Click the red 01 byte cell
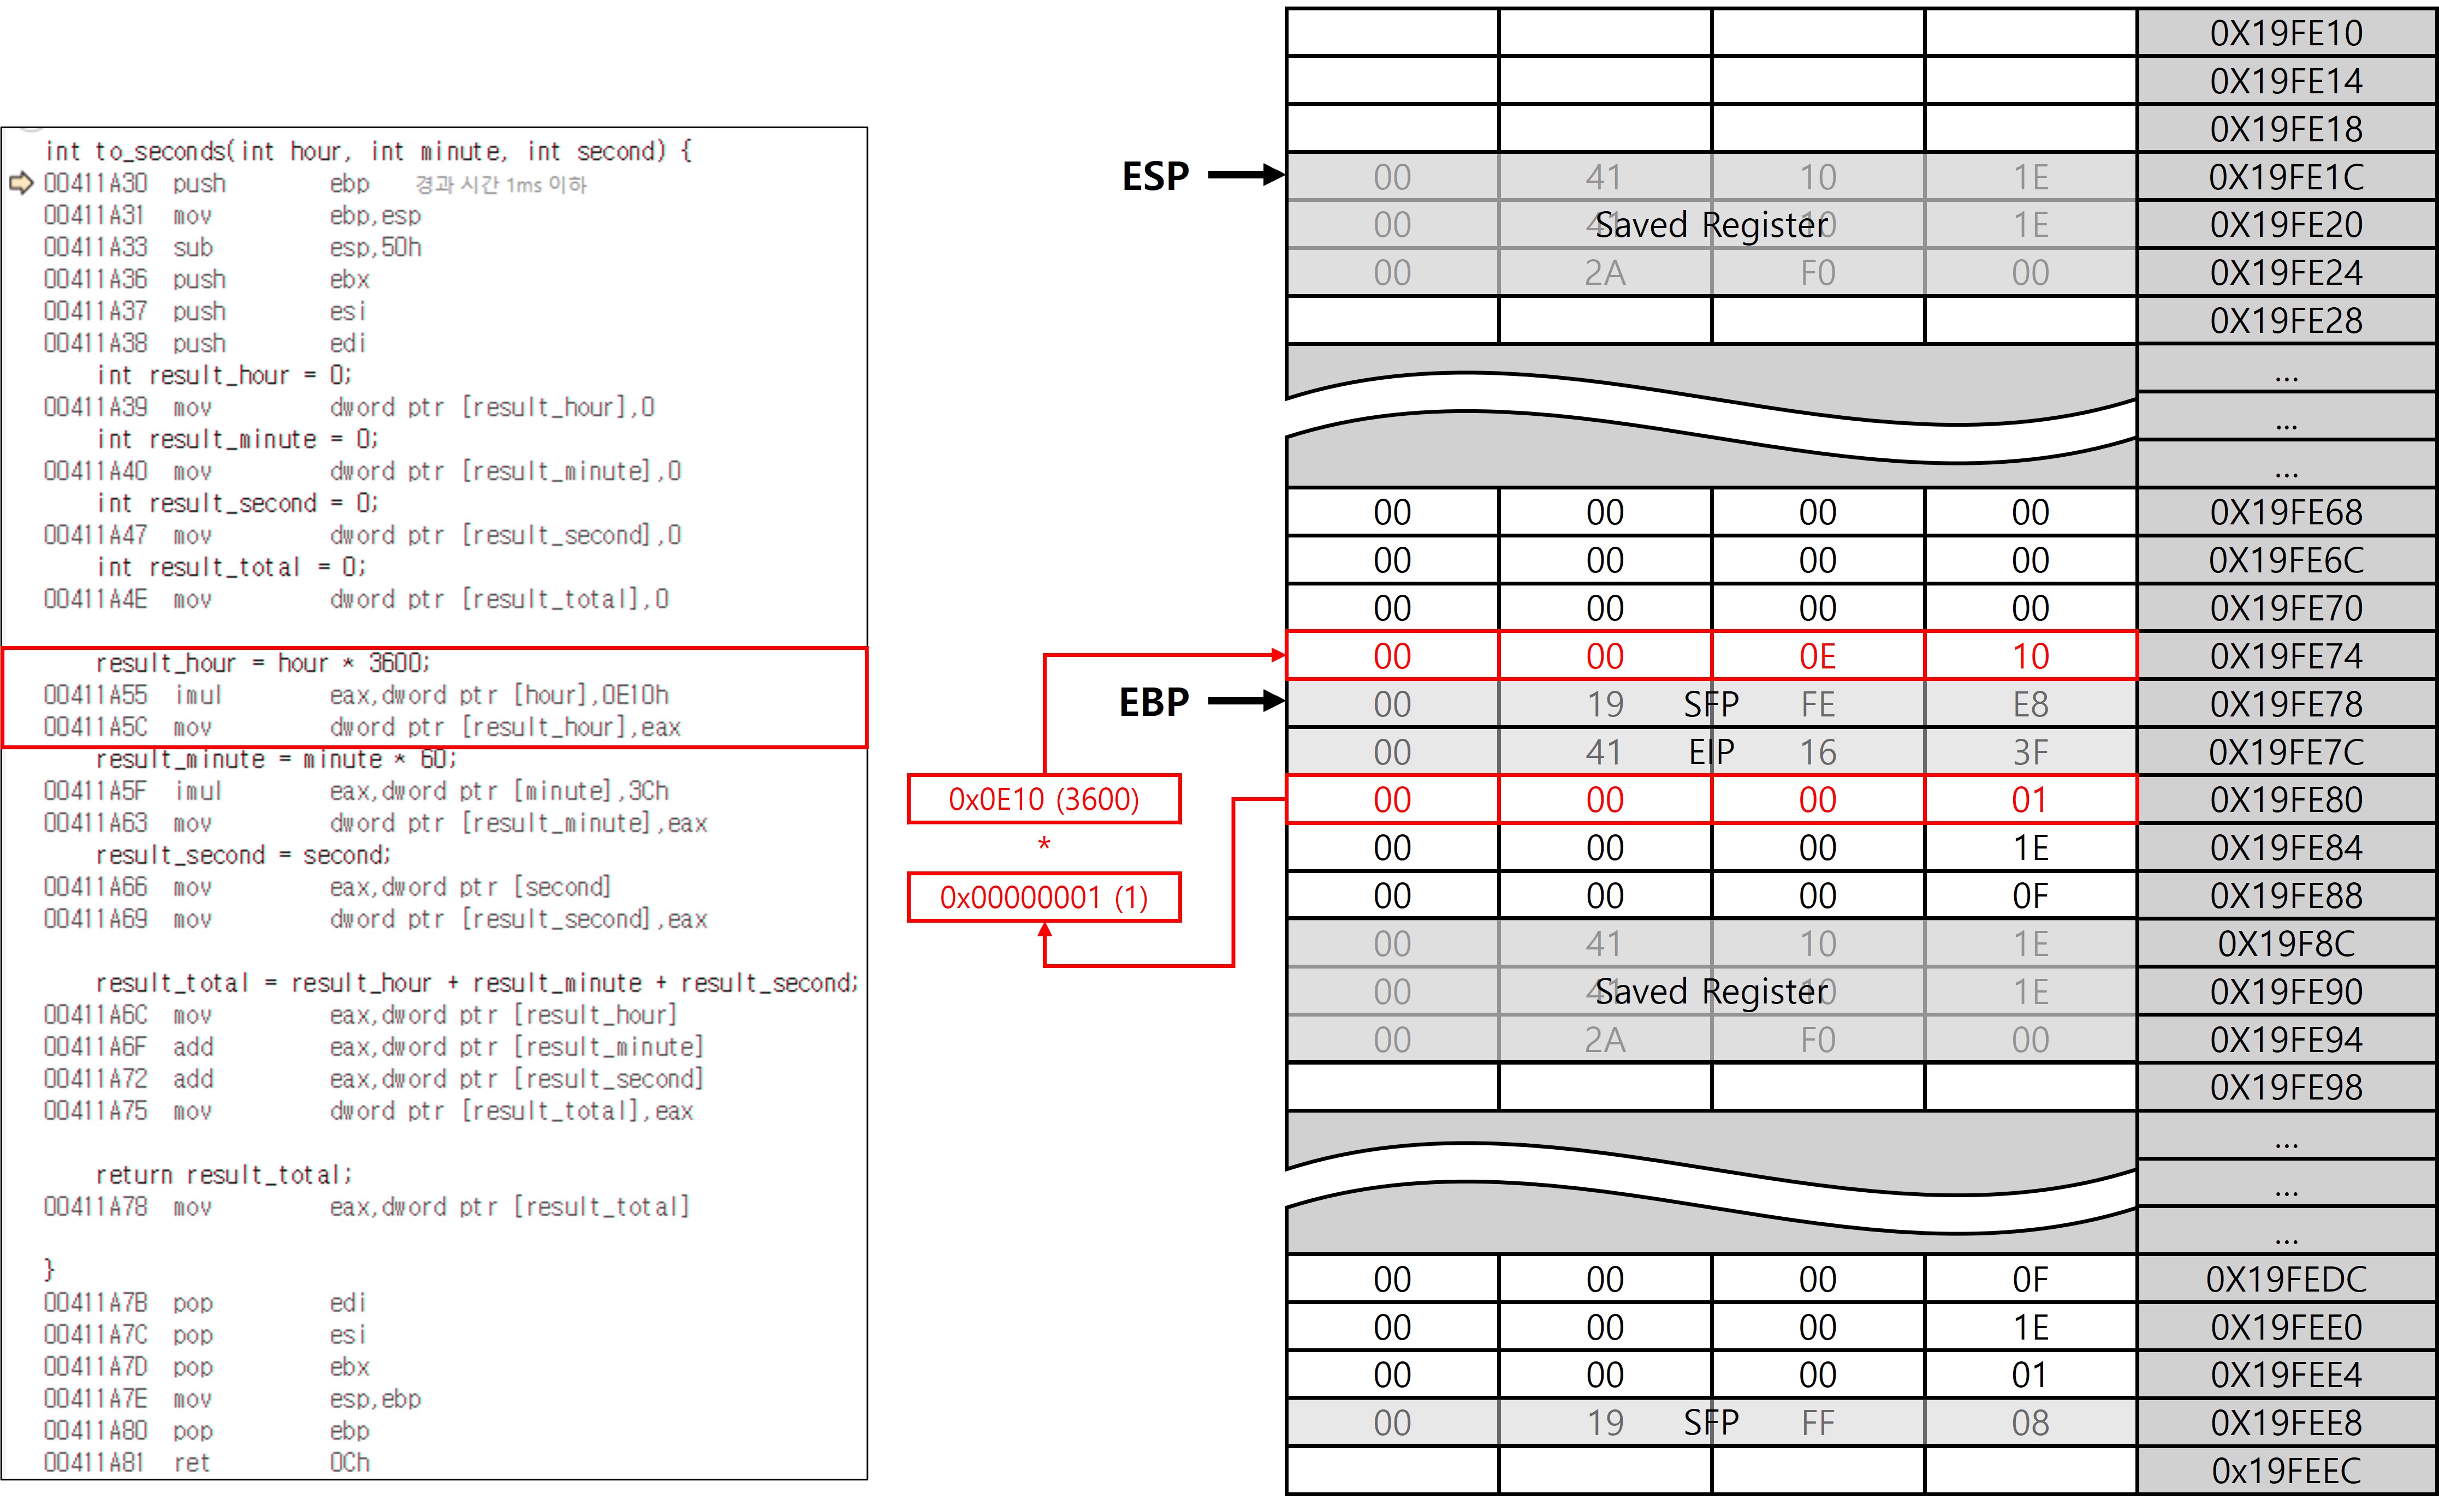The width and height of the screenshot is (2439, 1512). pyautogui.click(x=2030, y=800)
